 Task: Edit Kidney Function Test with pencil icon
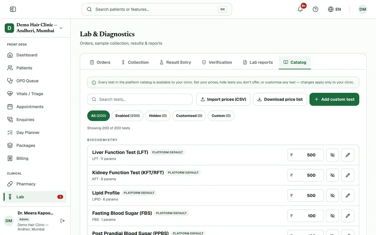point(348,175)
